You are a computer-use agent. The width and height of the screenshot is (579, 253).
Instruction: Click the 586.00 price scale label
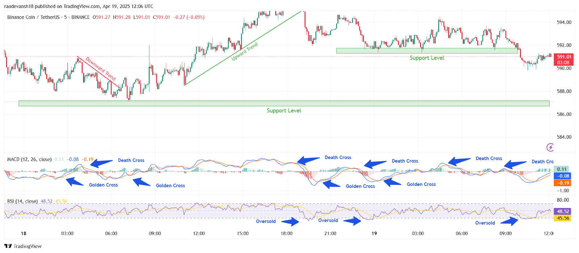coord(564,114)
